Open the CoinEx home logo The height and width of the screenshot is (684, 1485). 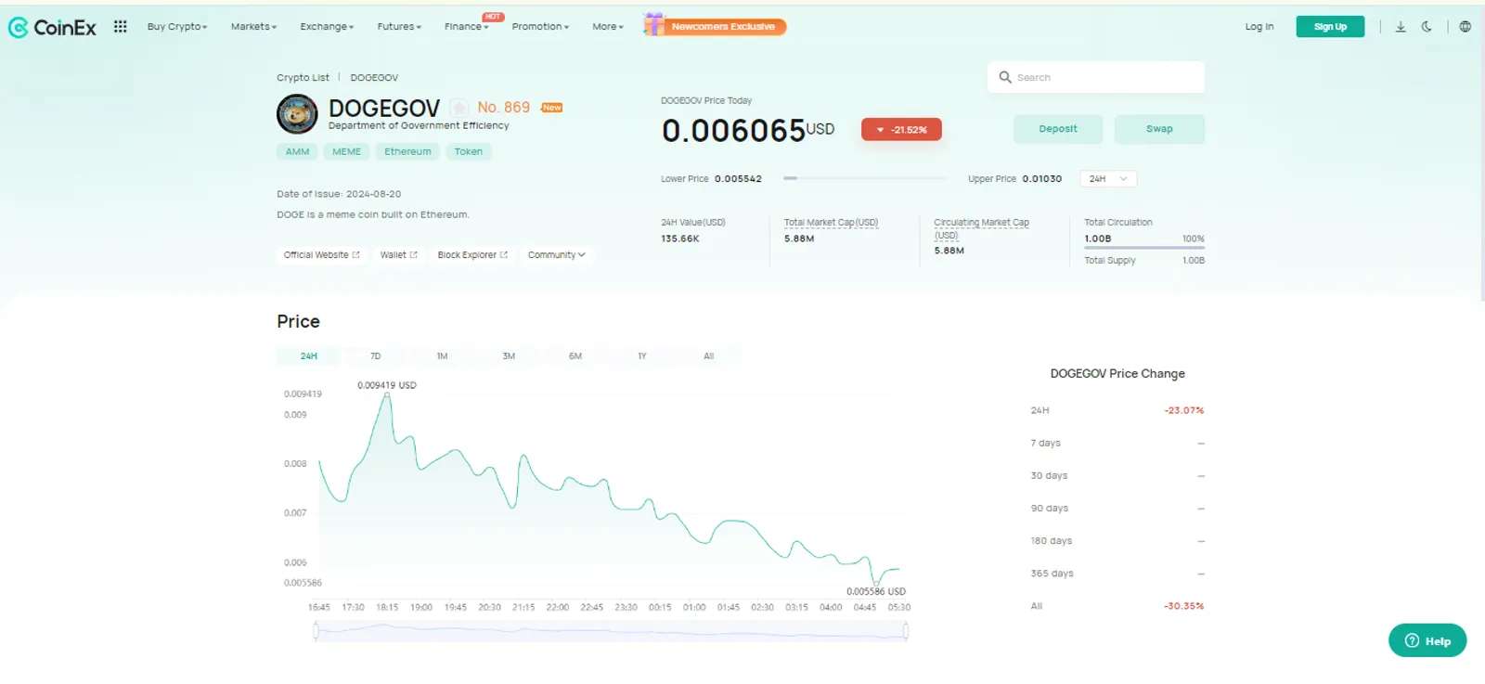[x=52, y=28]
